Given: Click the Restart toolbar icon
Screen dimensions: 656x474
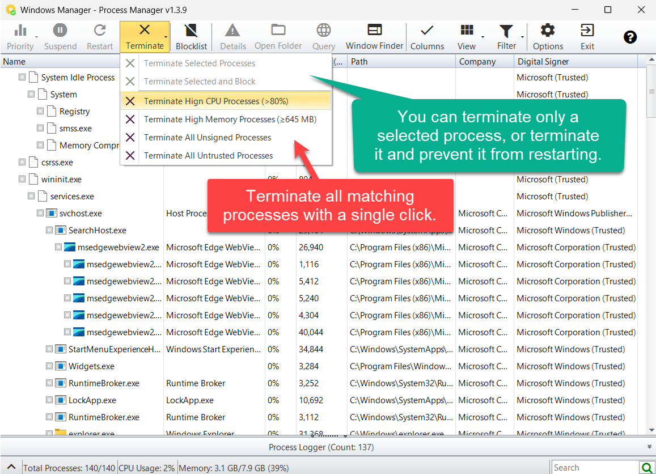Looking at the screenshot, I should tap(100, 30).
